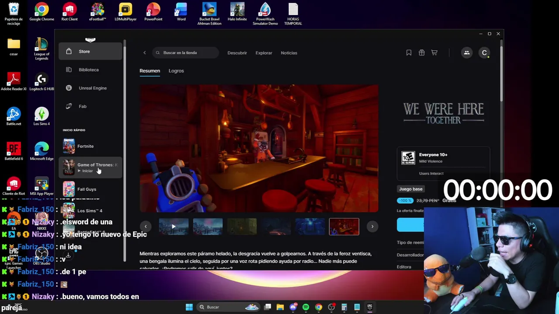
Task: Open Riot Client desktop icon
Action: pos(69,12)
